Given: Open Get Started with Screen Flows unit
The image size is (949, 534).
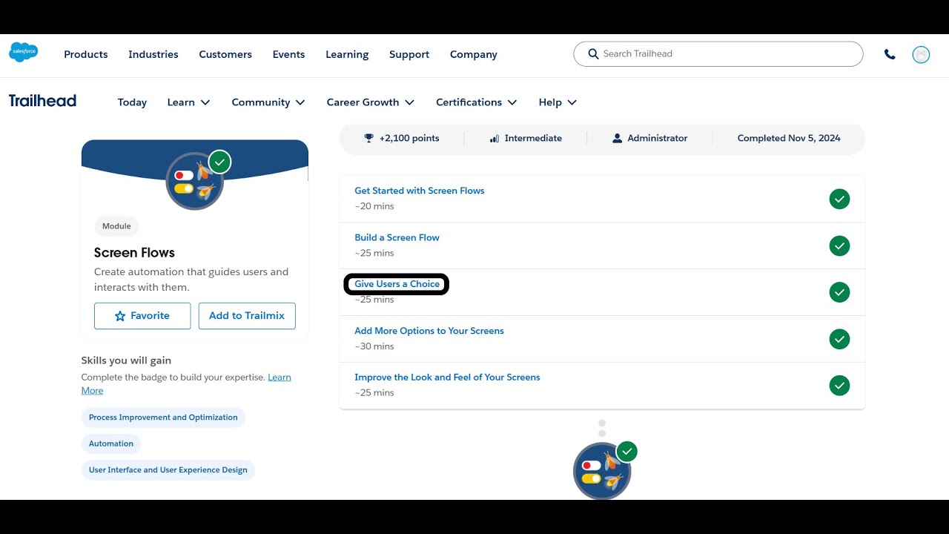Looking at the screenshot, I should click(420, 191).
